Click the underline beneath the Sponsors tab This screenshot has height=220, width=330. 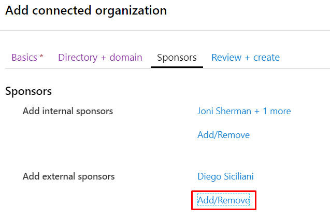tap(177, 67)
